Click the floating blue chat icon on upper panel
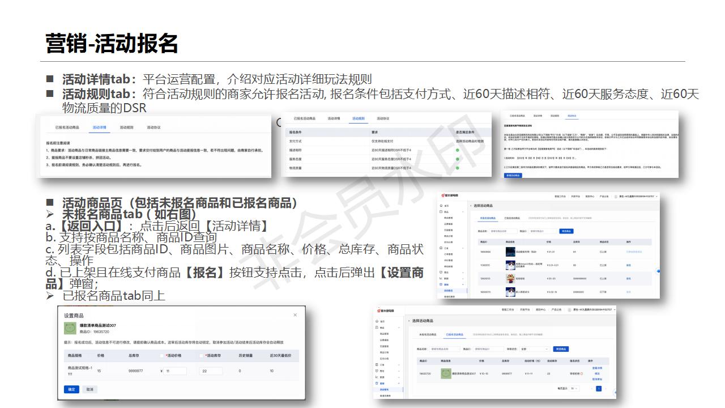Screen dimensions: 725x408 coord(659,271)
